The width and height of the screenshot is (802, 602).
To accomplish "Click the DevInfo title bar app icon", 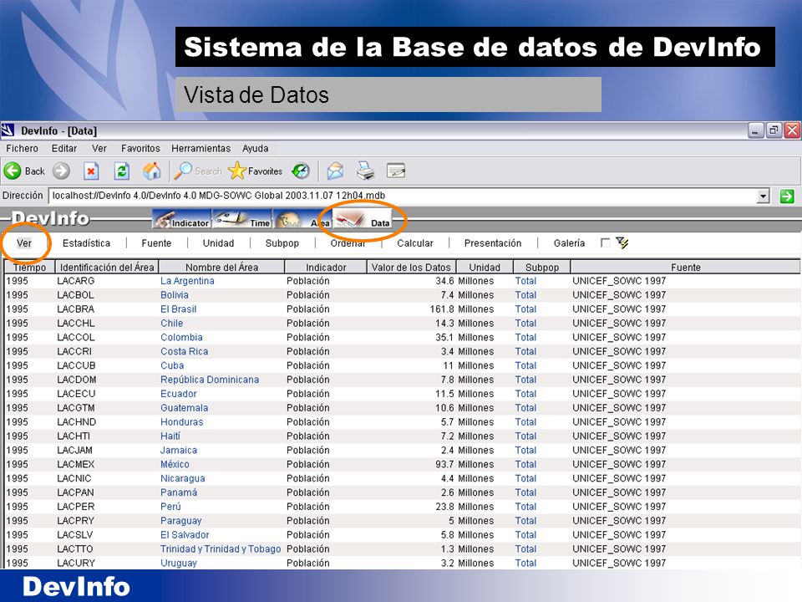I will point(8,130).
